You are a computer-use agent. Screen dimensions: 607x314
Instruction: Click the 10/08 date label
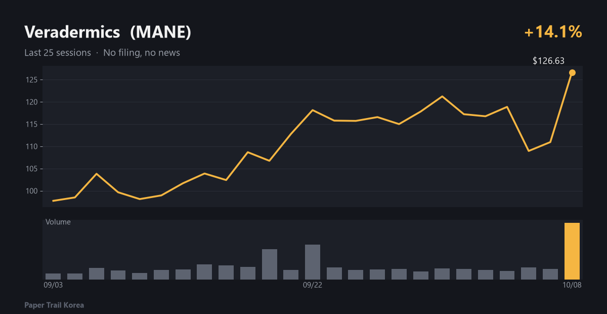pos(572,286)
